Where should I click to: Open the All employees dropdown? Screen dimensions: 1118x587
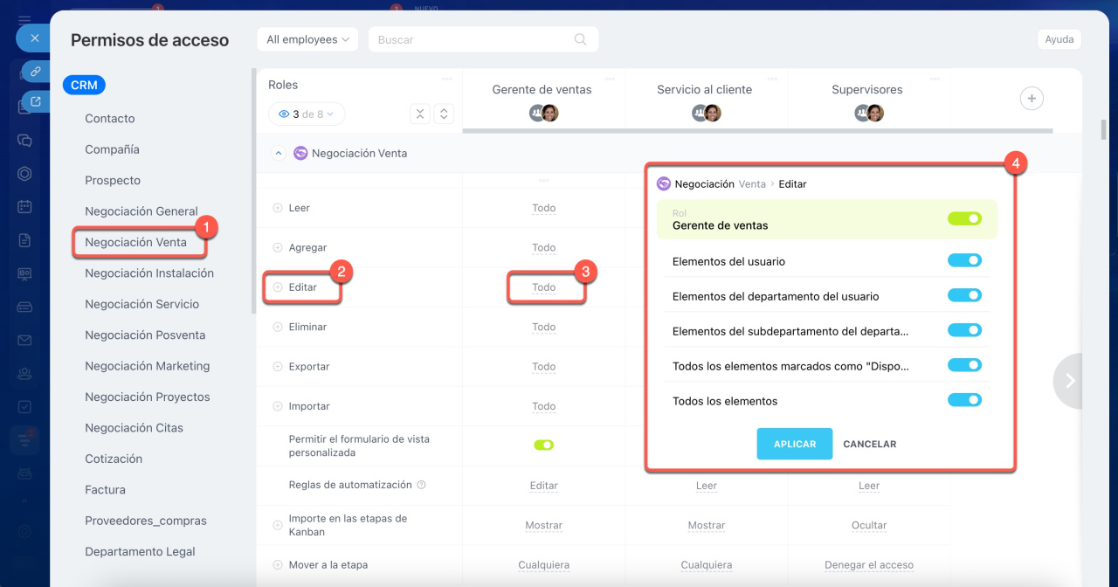click(307, 39)
